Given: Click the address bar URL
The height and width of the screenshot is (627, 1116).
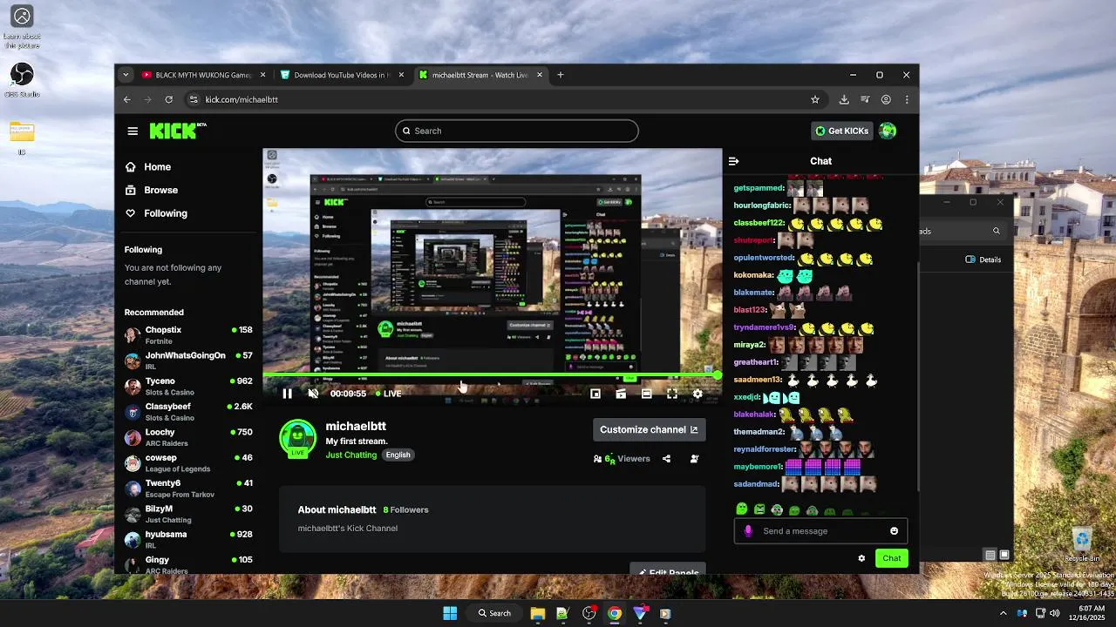Looking at the screenshot, I should pyautogui.click(x=242, y=99).
